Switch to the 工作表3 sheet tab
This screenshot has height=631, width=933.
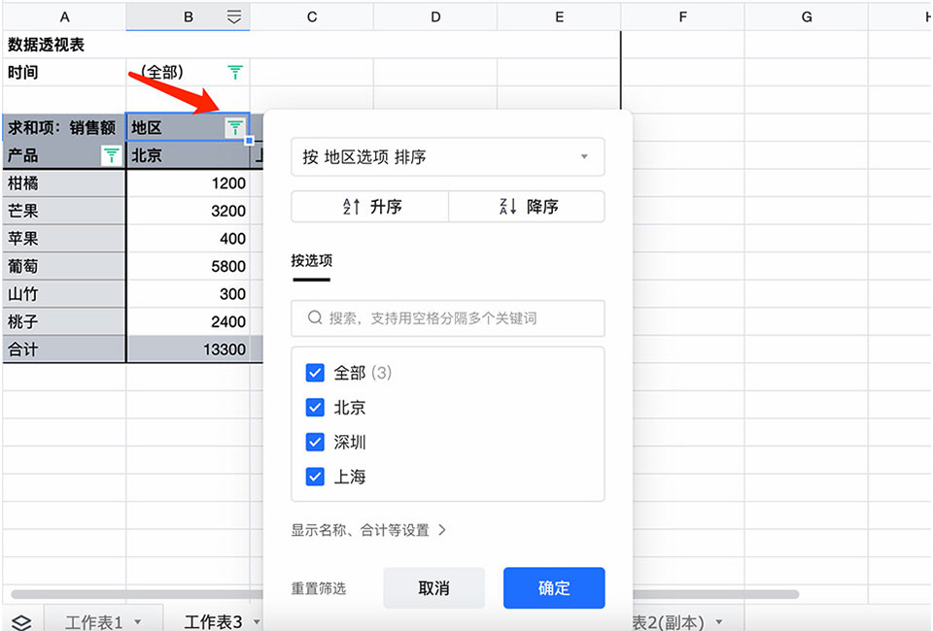214,621
